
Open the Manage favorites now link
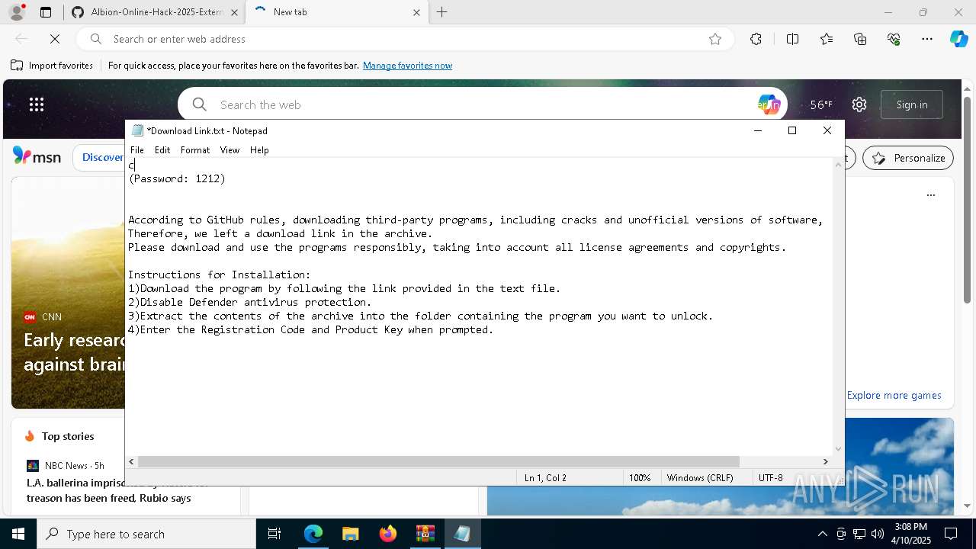pyautogui.click(x=407, y=66)
